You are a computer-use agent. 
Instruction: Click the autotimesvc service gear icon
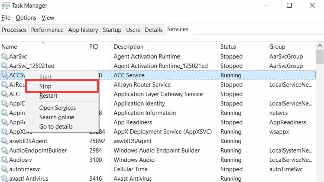4,169
